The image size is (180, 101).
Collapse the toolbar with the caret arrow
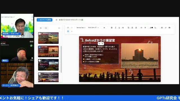point(72,31)
